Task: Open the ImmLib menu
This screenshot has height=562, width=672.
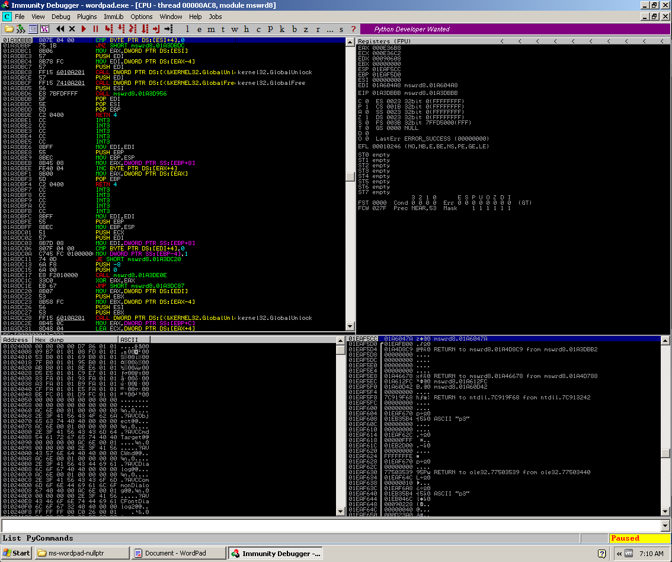Action: point(114,17)
